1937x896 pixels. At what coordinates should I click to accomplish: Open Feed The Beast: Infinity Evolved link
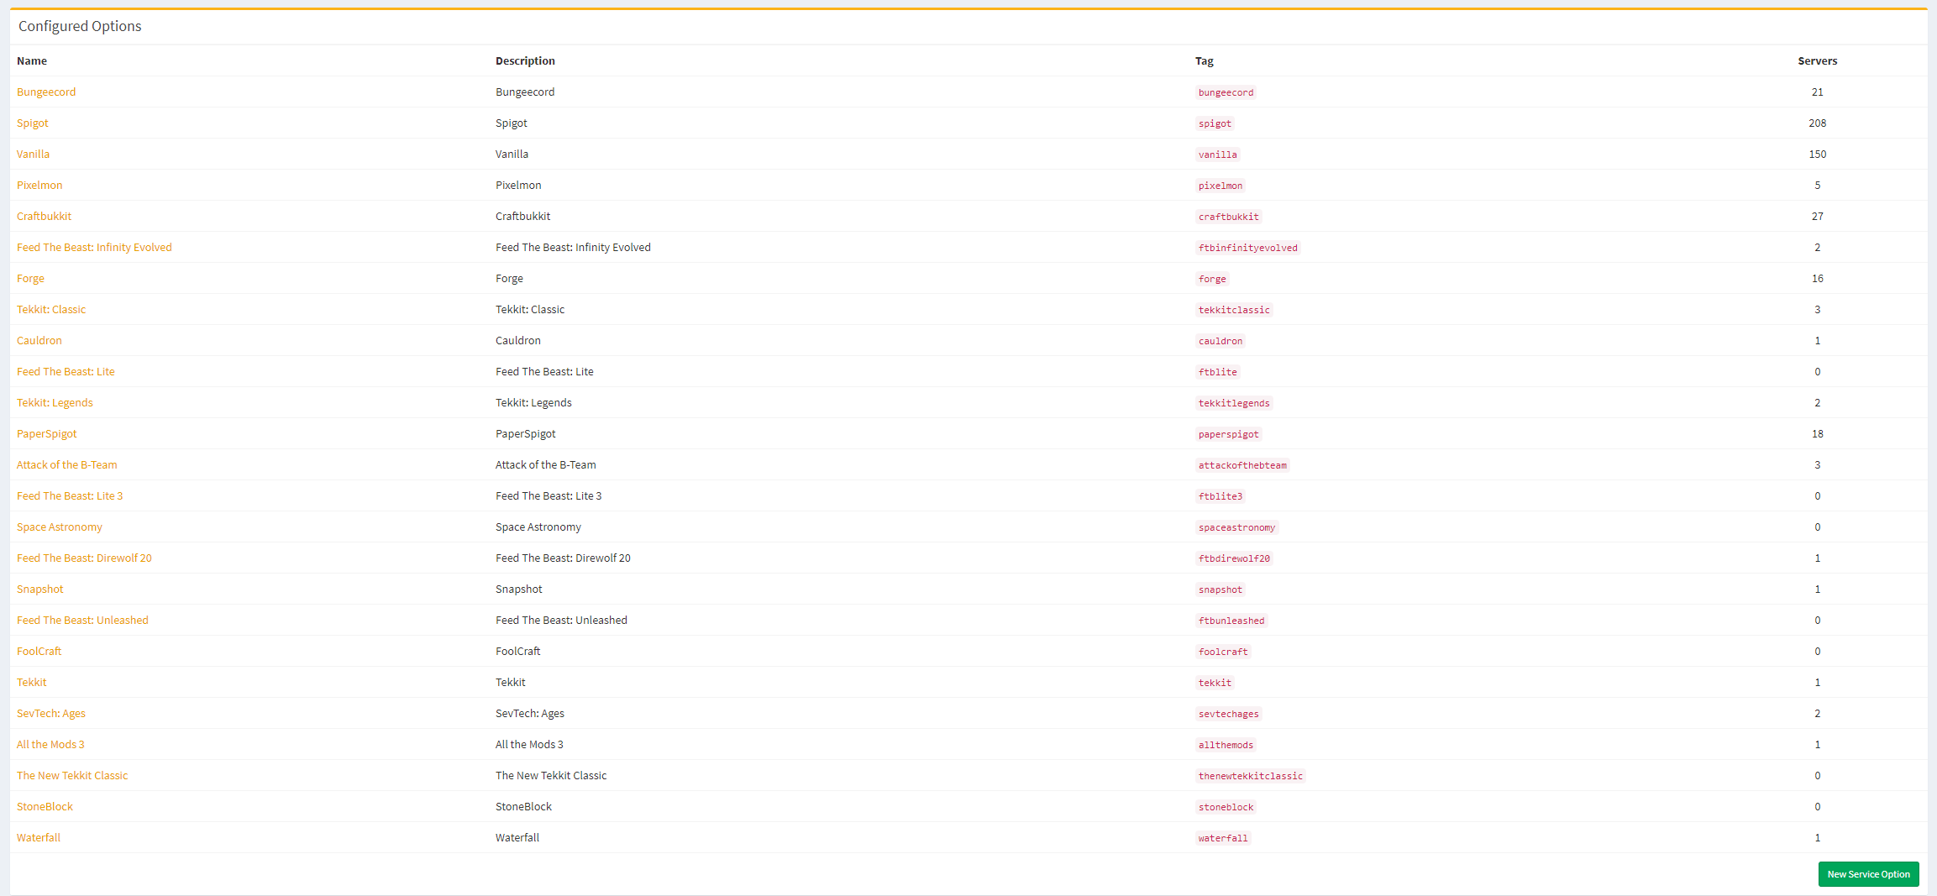point(94,248)
